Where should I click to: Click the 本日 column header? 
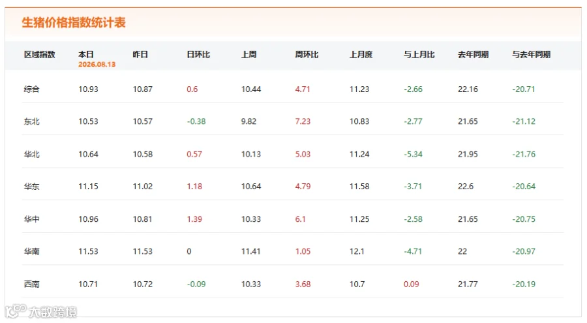(85, 55)
